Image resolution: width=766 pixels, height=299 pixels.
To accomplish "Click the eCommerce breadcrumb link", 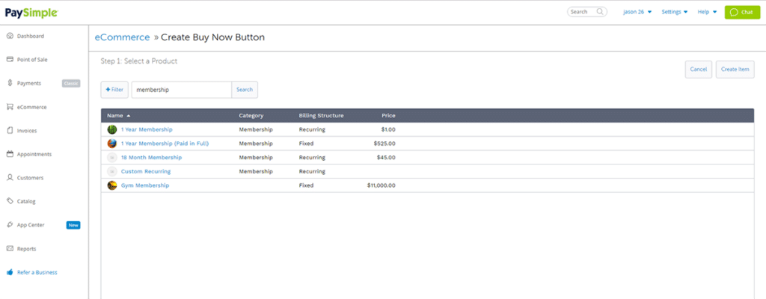I will tap(122, 37).
